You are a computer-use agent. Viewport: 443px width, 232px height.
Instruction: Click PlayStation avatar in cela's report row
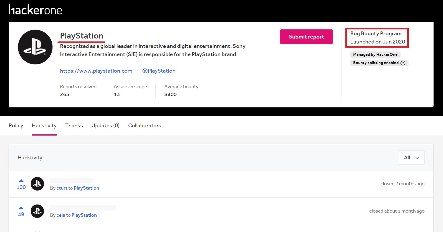point(37,211)
